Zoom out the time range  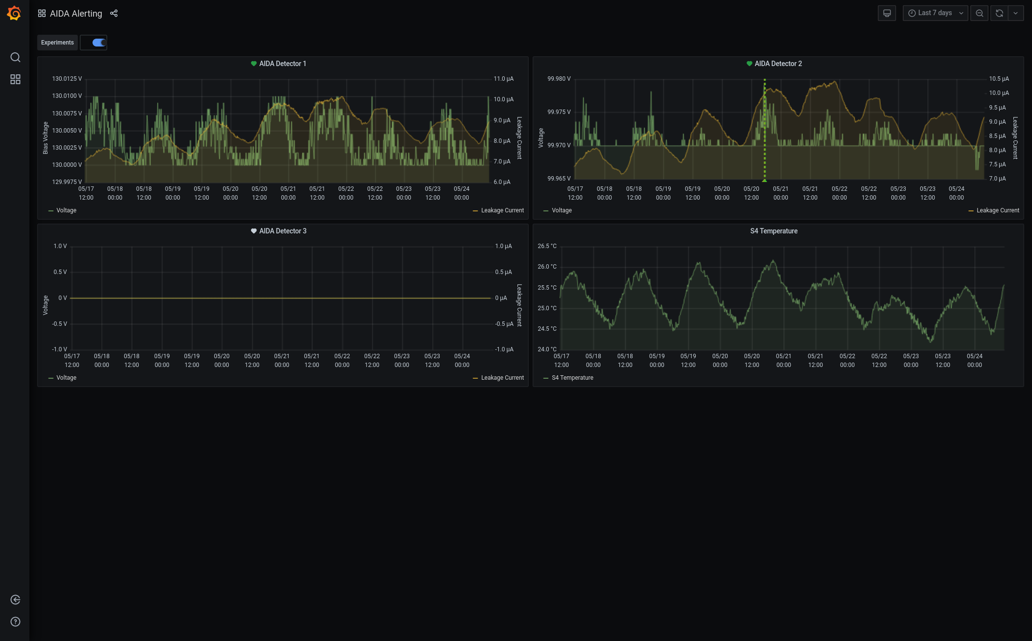pos(979,13)
